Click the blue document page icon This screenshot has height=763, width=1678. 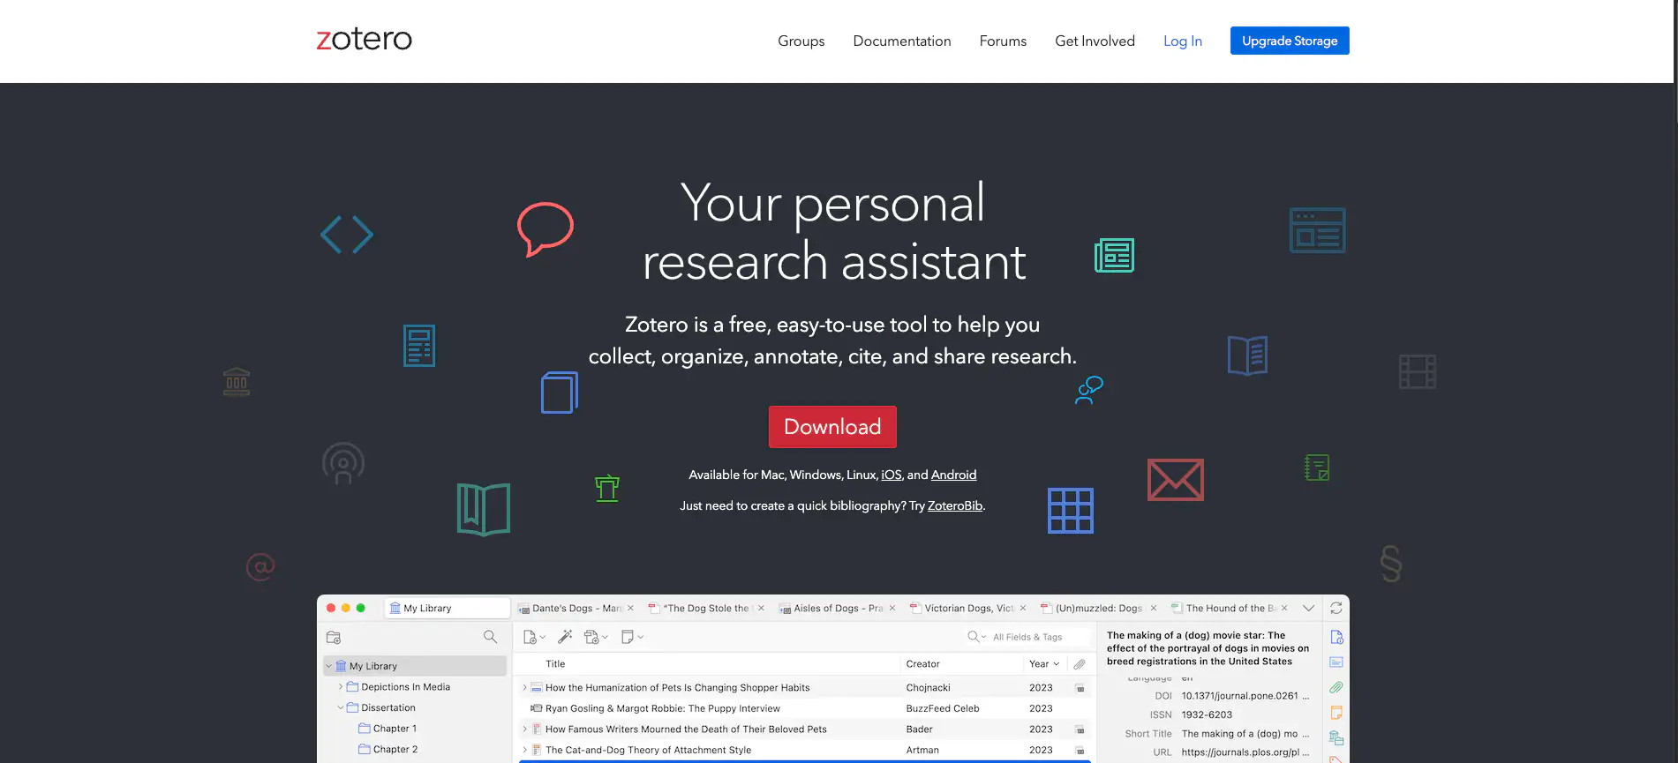click(418, 346)
